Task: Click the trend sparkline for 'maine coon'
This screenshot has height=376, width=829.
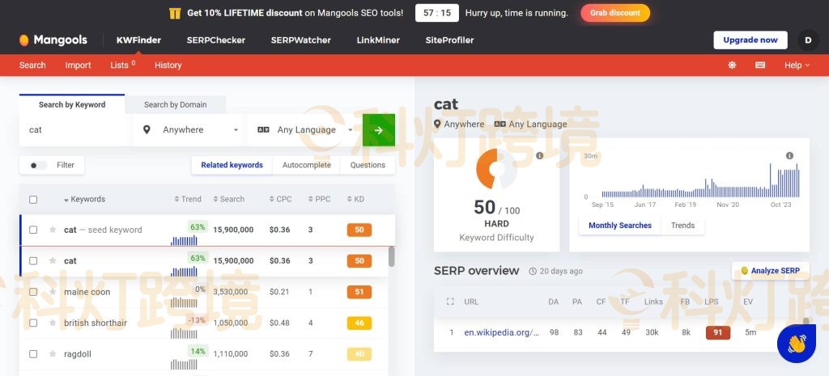Action: 184,302
